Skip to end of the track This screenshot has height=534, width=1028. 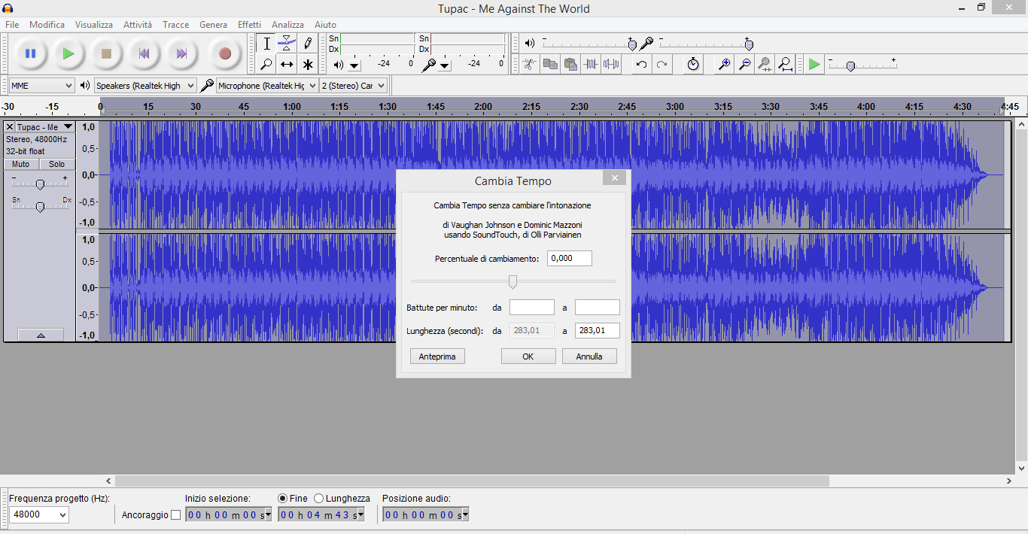pos(181,53)
